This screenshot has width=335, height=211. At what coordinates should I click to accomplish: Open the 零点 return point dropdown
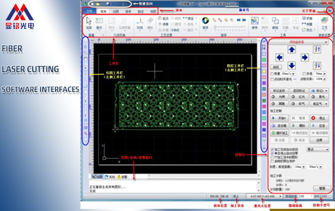[x=318, y=149]
